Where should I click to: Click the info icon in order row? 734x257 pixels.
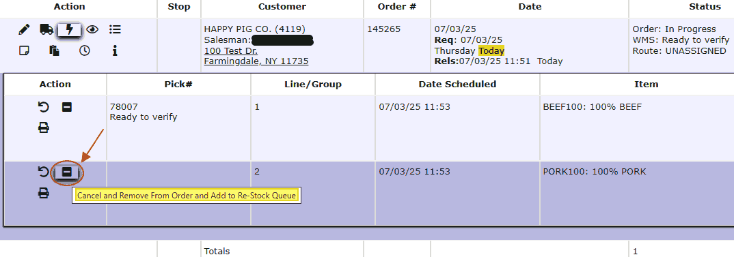pos(115,50)
